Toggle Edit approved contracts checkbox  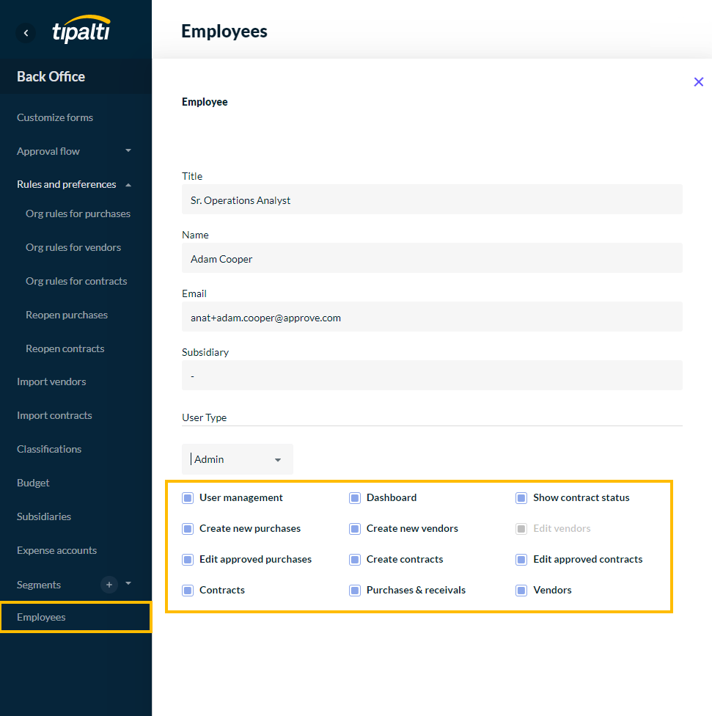click(521, 559)
